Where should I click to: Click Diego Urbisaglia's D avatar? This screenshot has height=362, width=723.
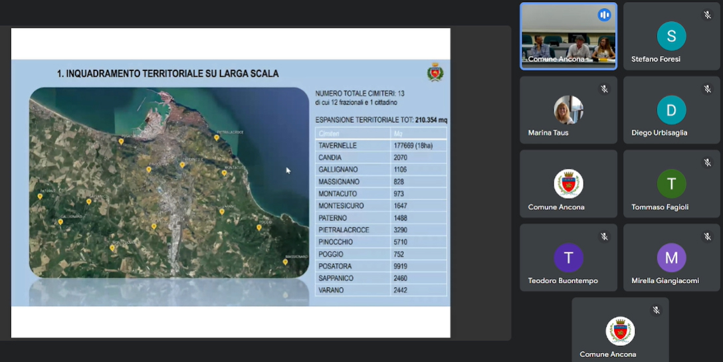coord(671,110)
